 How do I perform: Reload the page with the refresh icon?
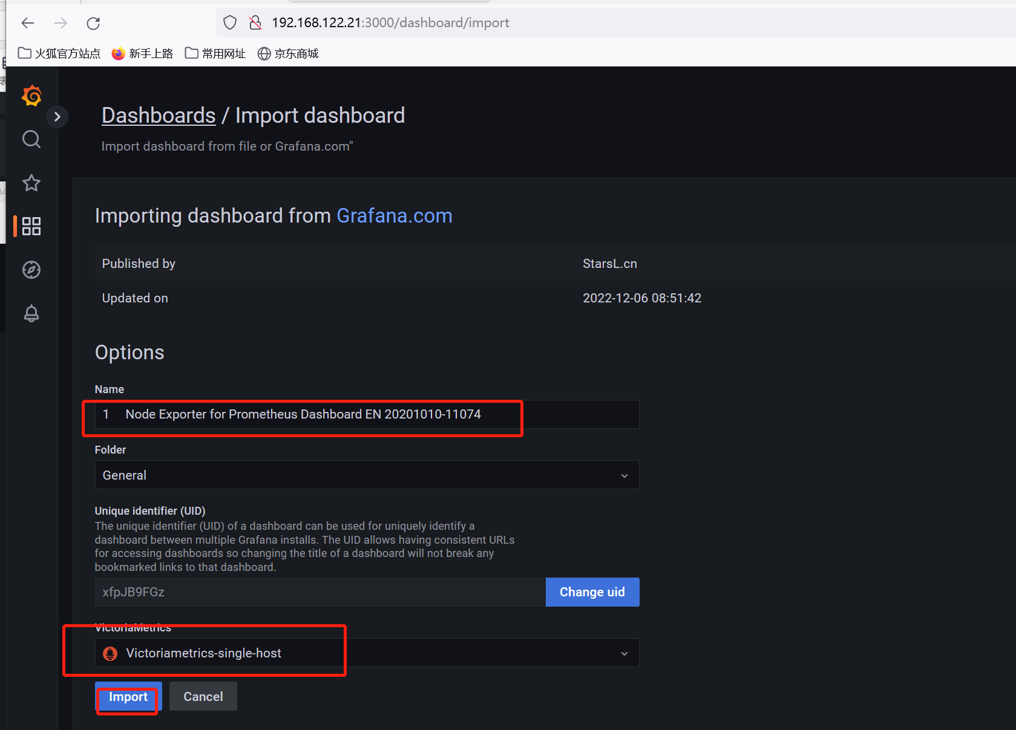(93, 23)
